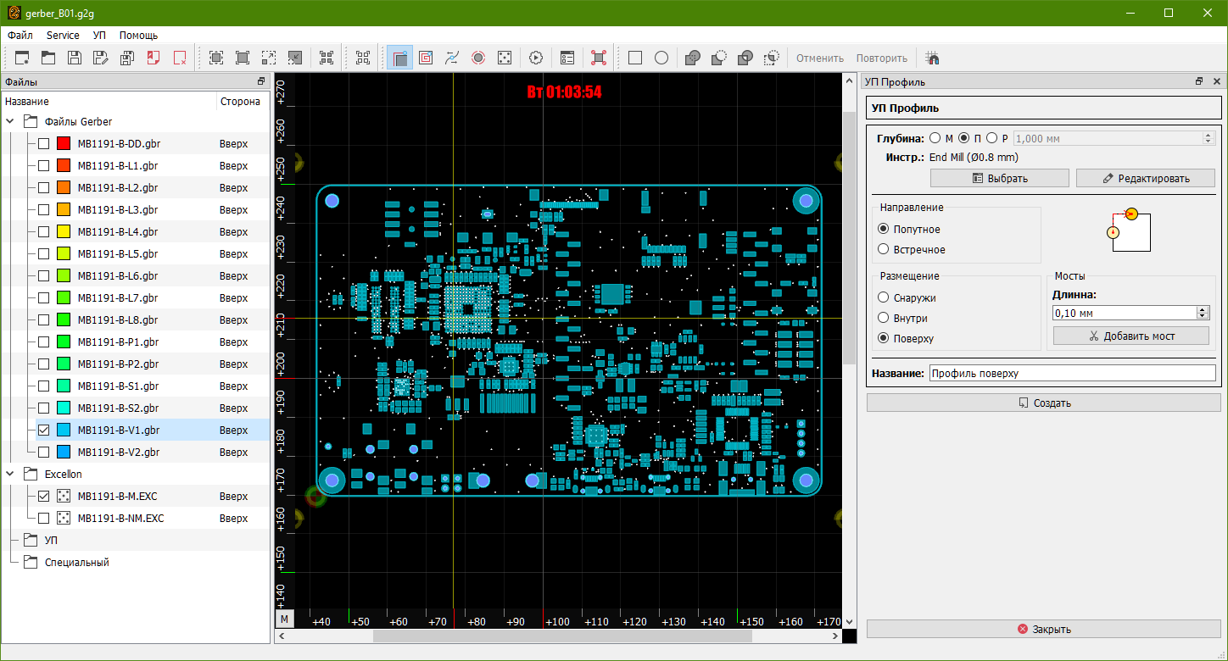Select the Profile toolpath tool icon

pyautogui.click(x=399, y=58)
